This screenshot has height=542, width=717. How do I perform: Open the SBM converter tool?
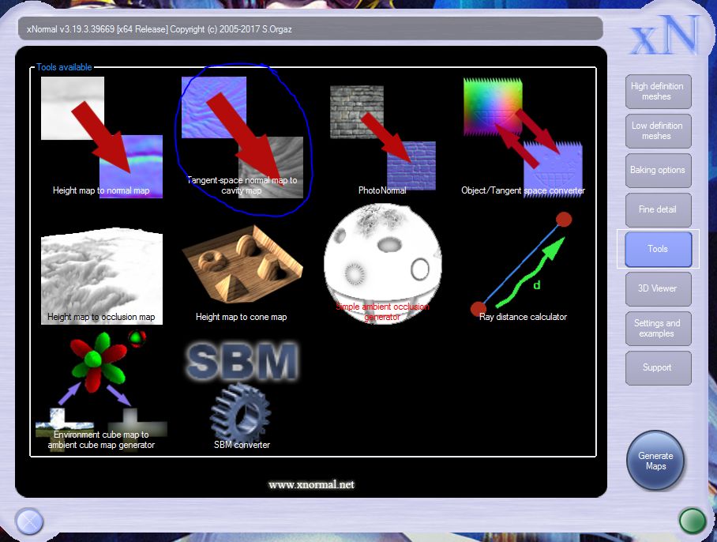[242, 396]
